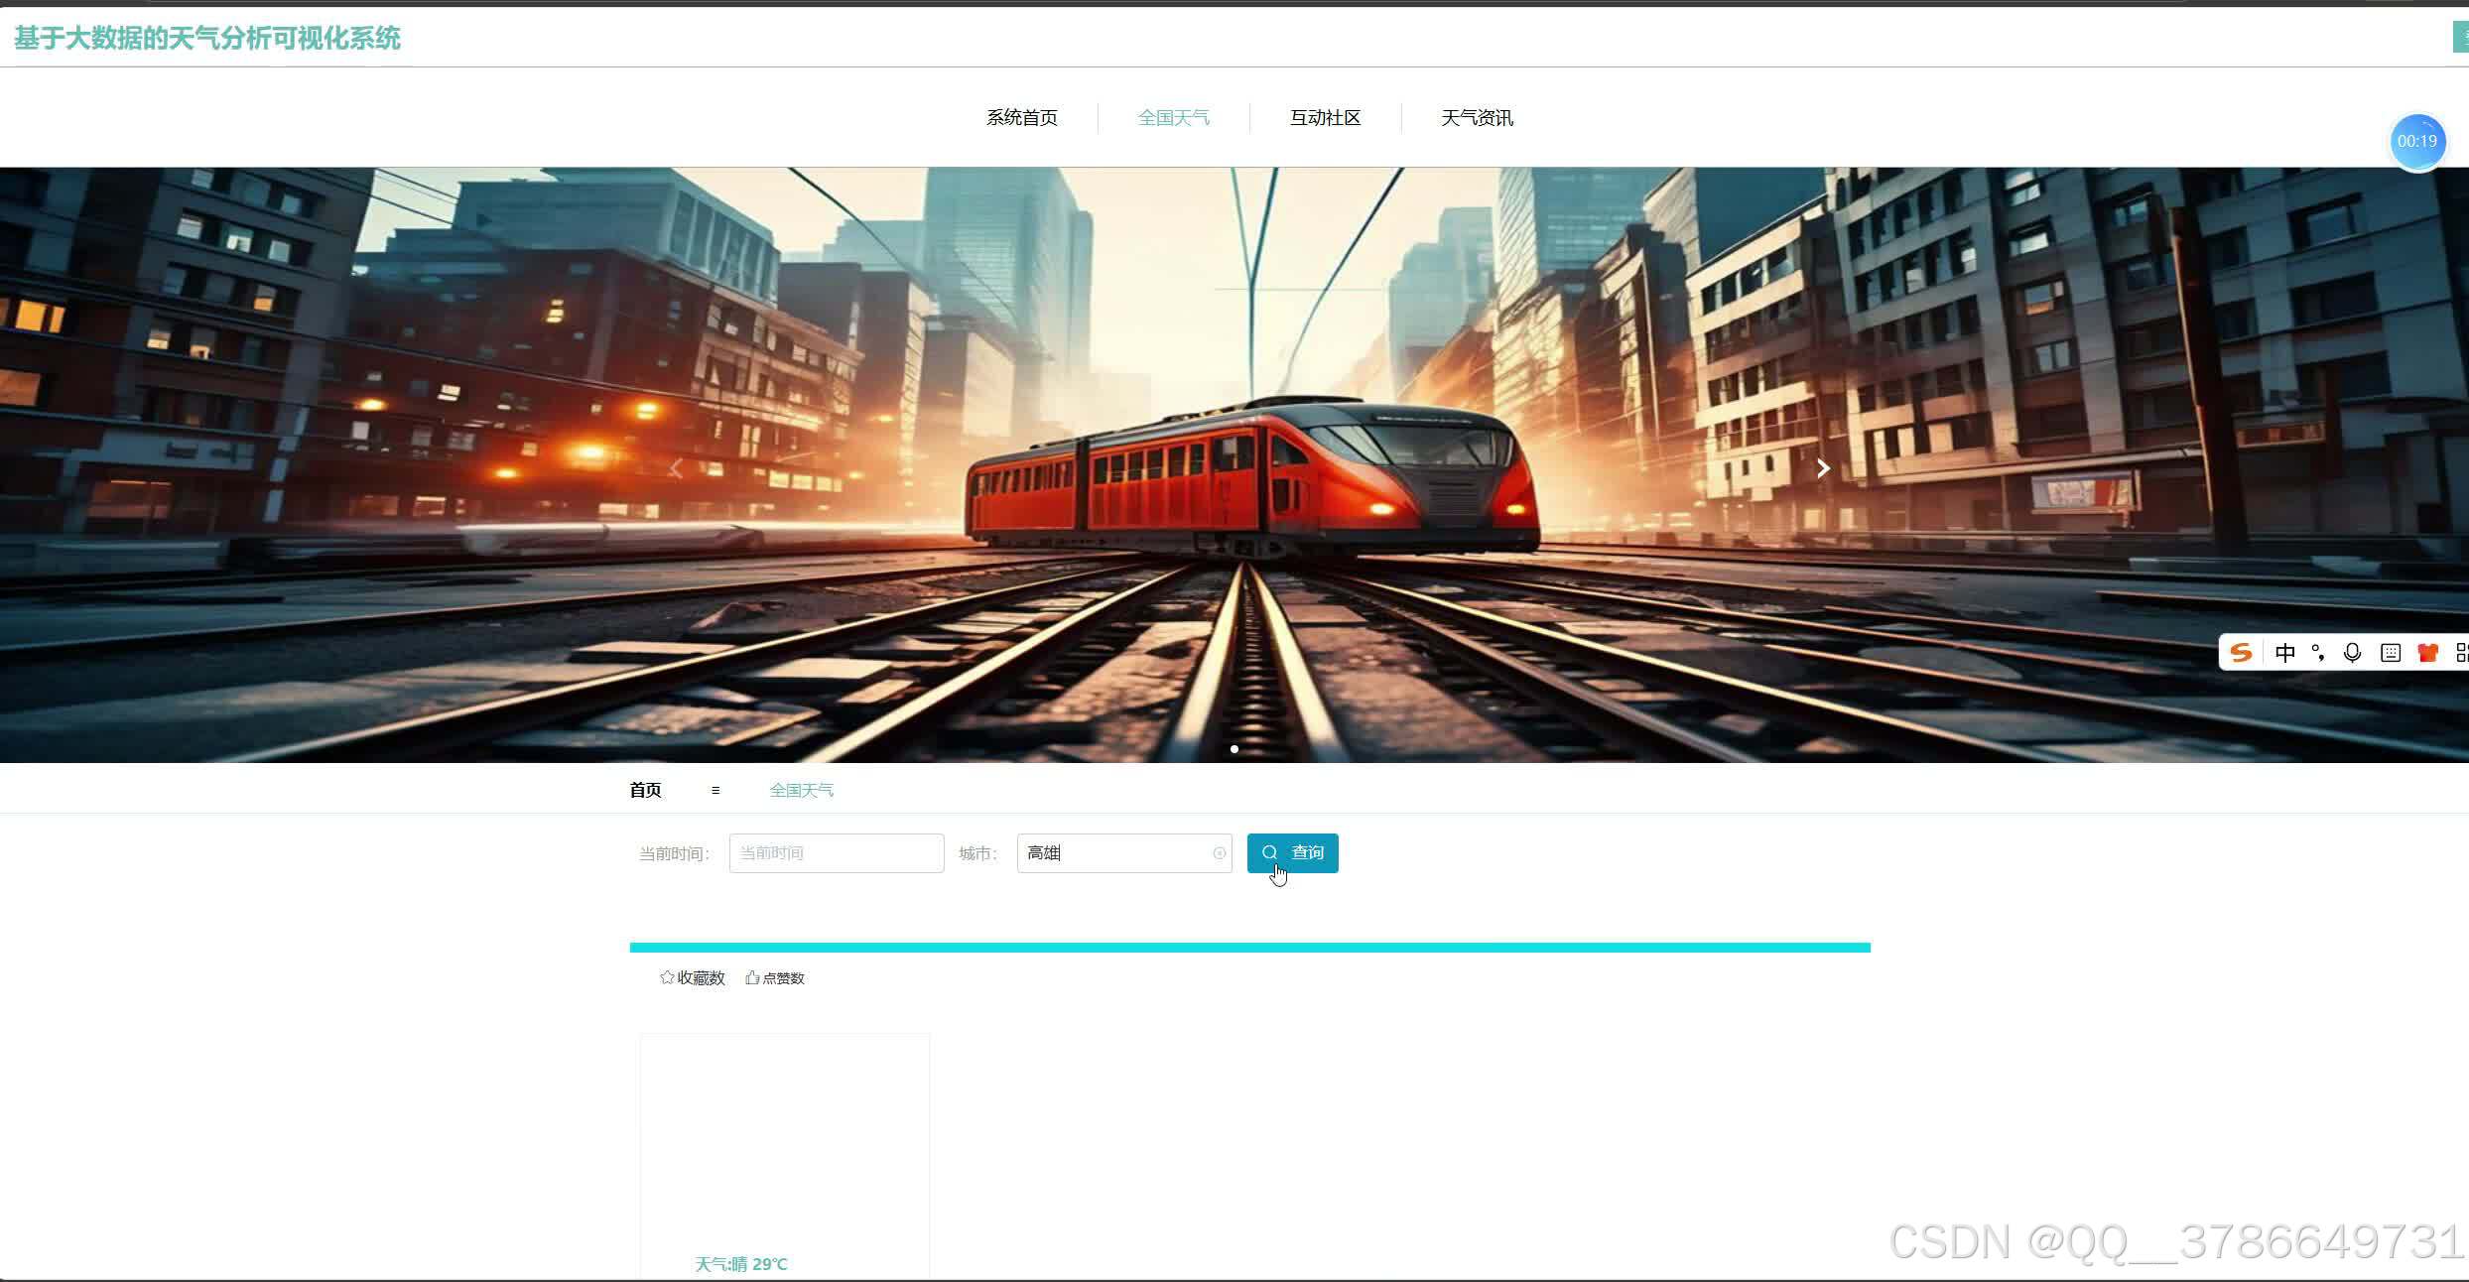This screenshot has width=2469, height=1282.
Task: Open the 互动社区 navigation item
Action: pyautogui.click(x=1325, y=118)
